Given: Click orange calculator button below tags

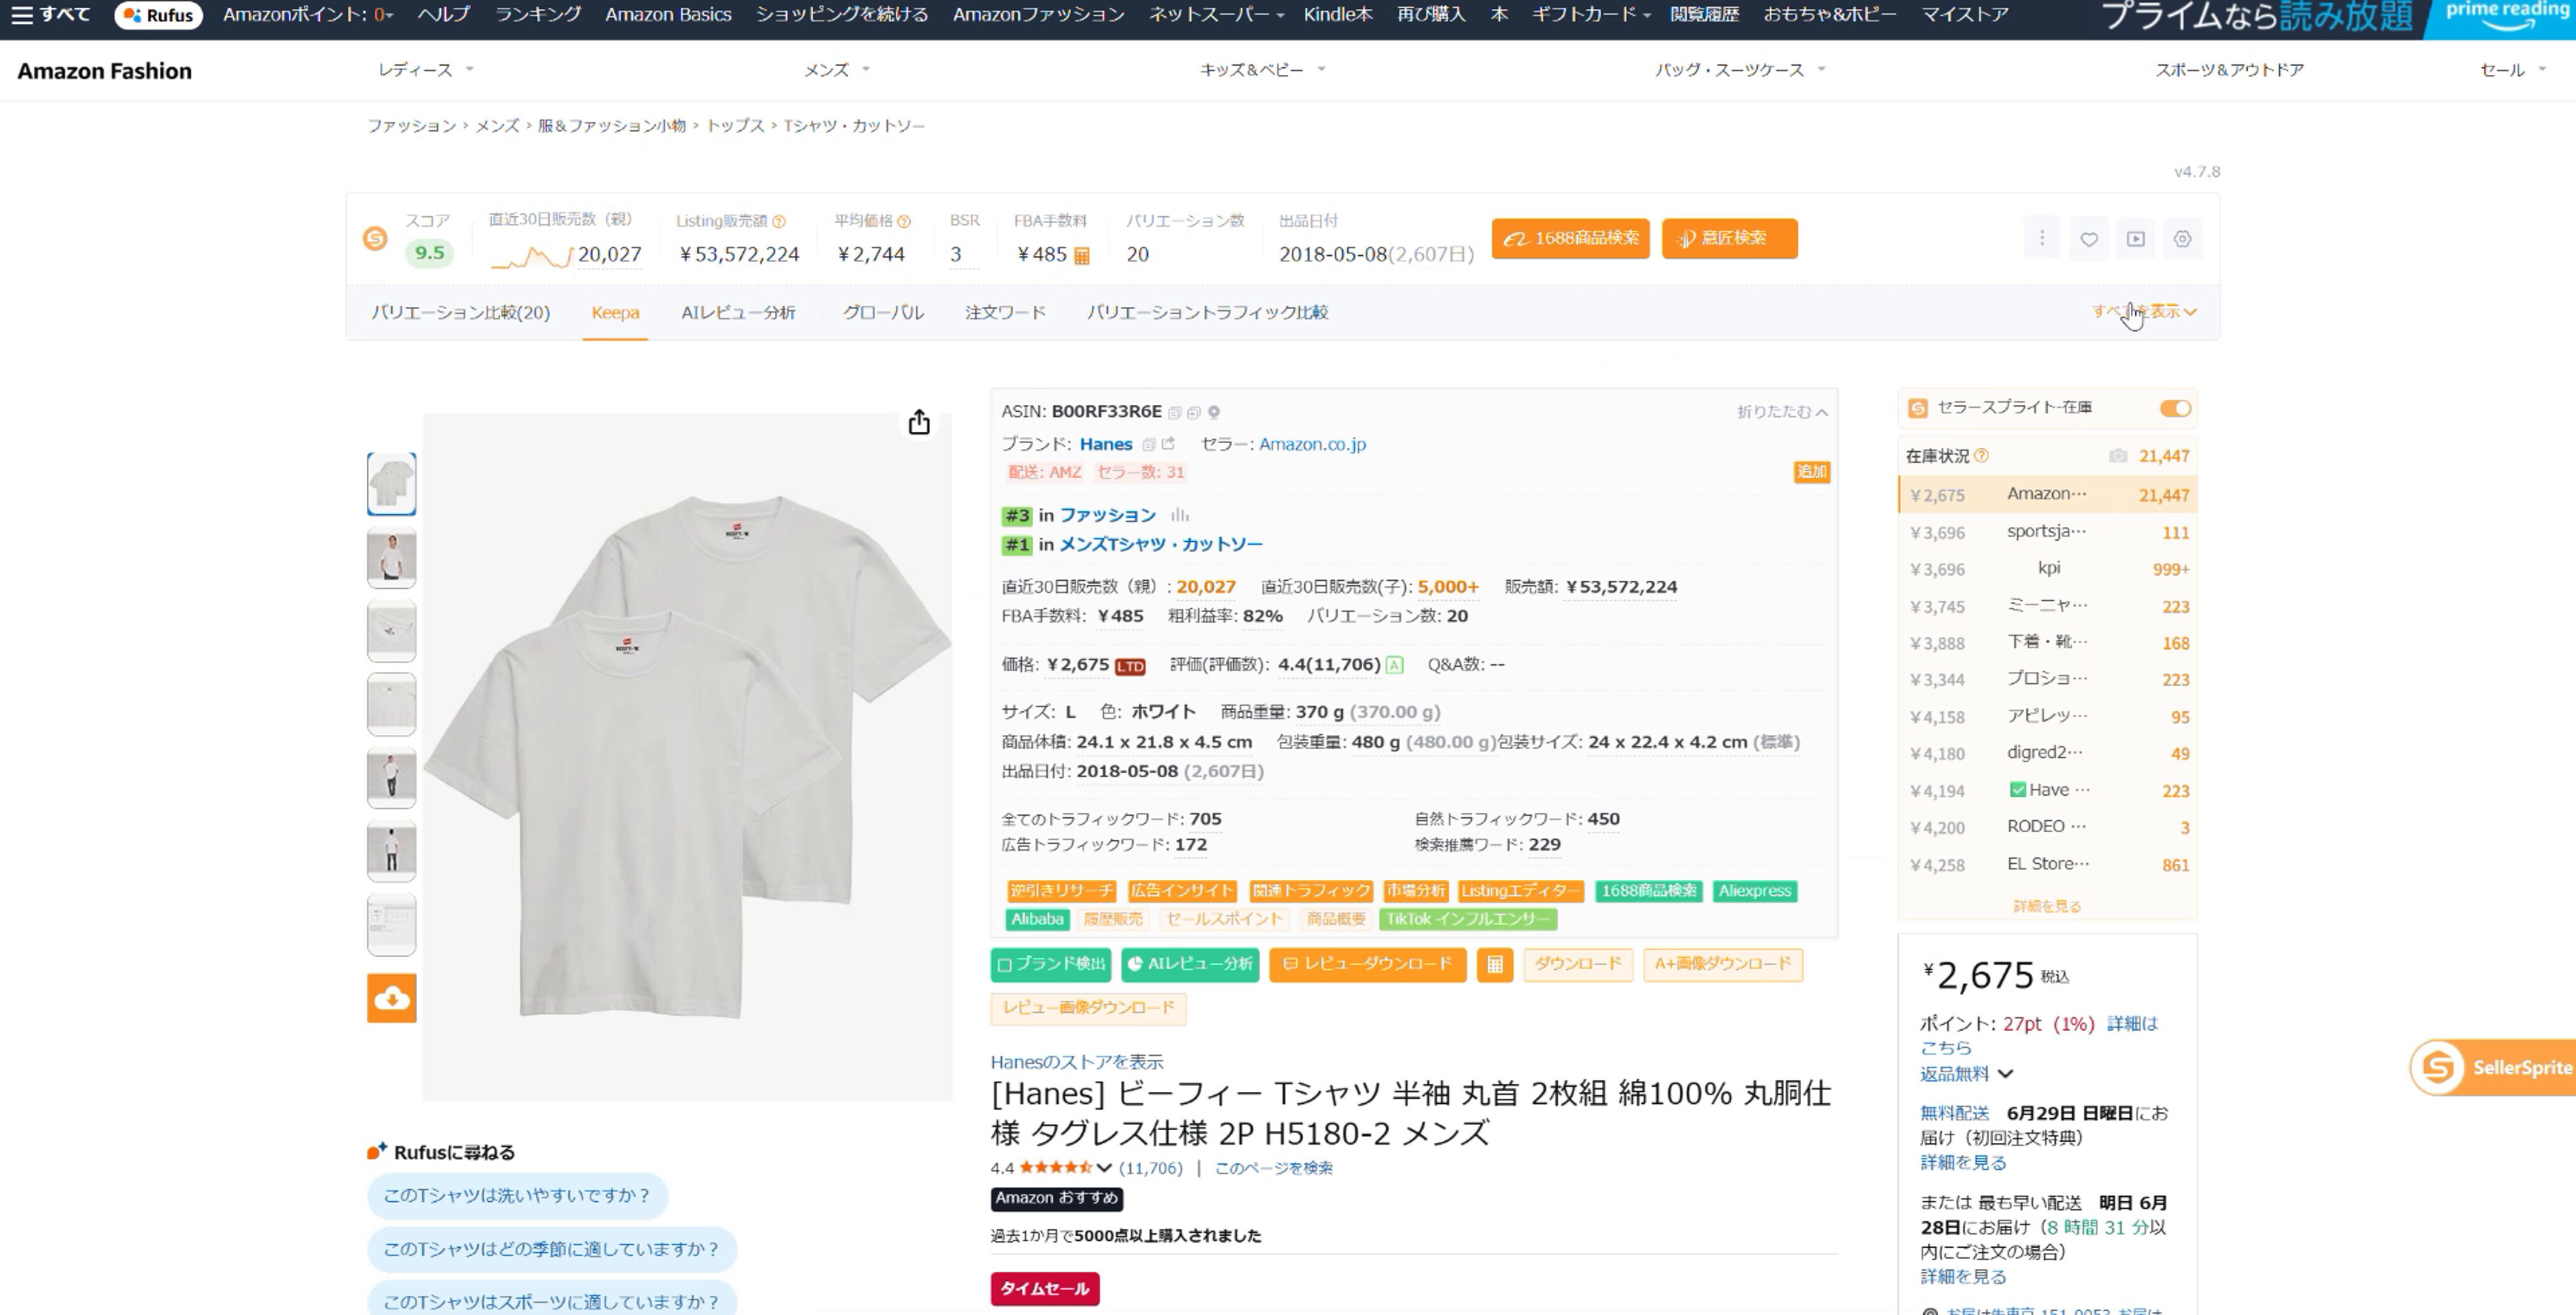Looking at the screenshot, I should (1495, 964).
